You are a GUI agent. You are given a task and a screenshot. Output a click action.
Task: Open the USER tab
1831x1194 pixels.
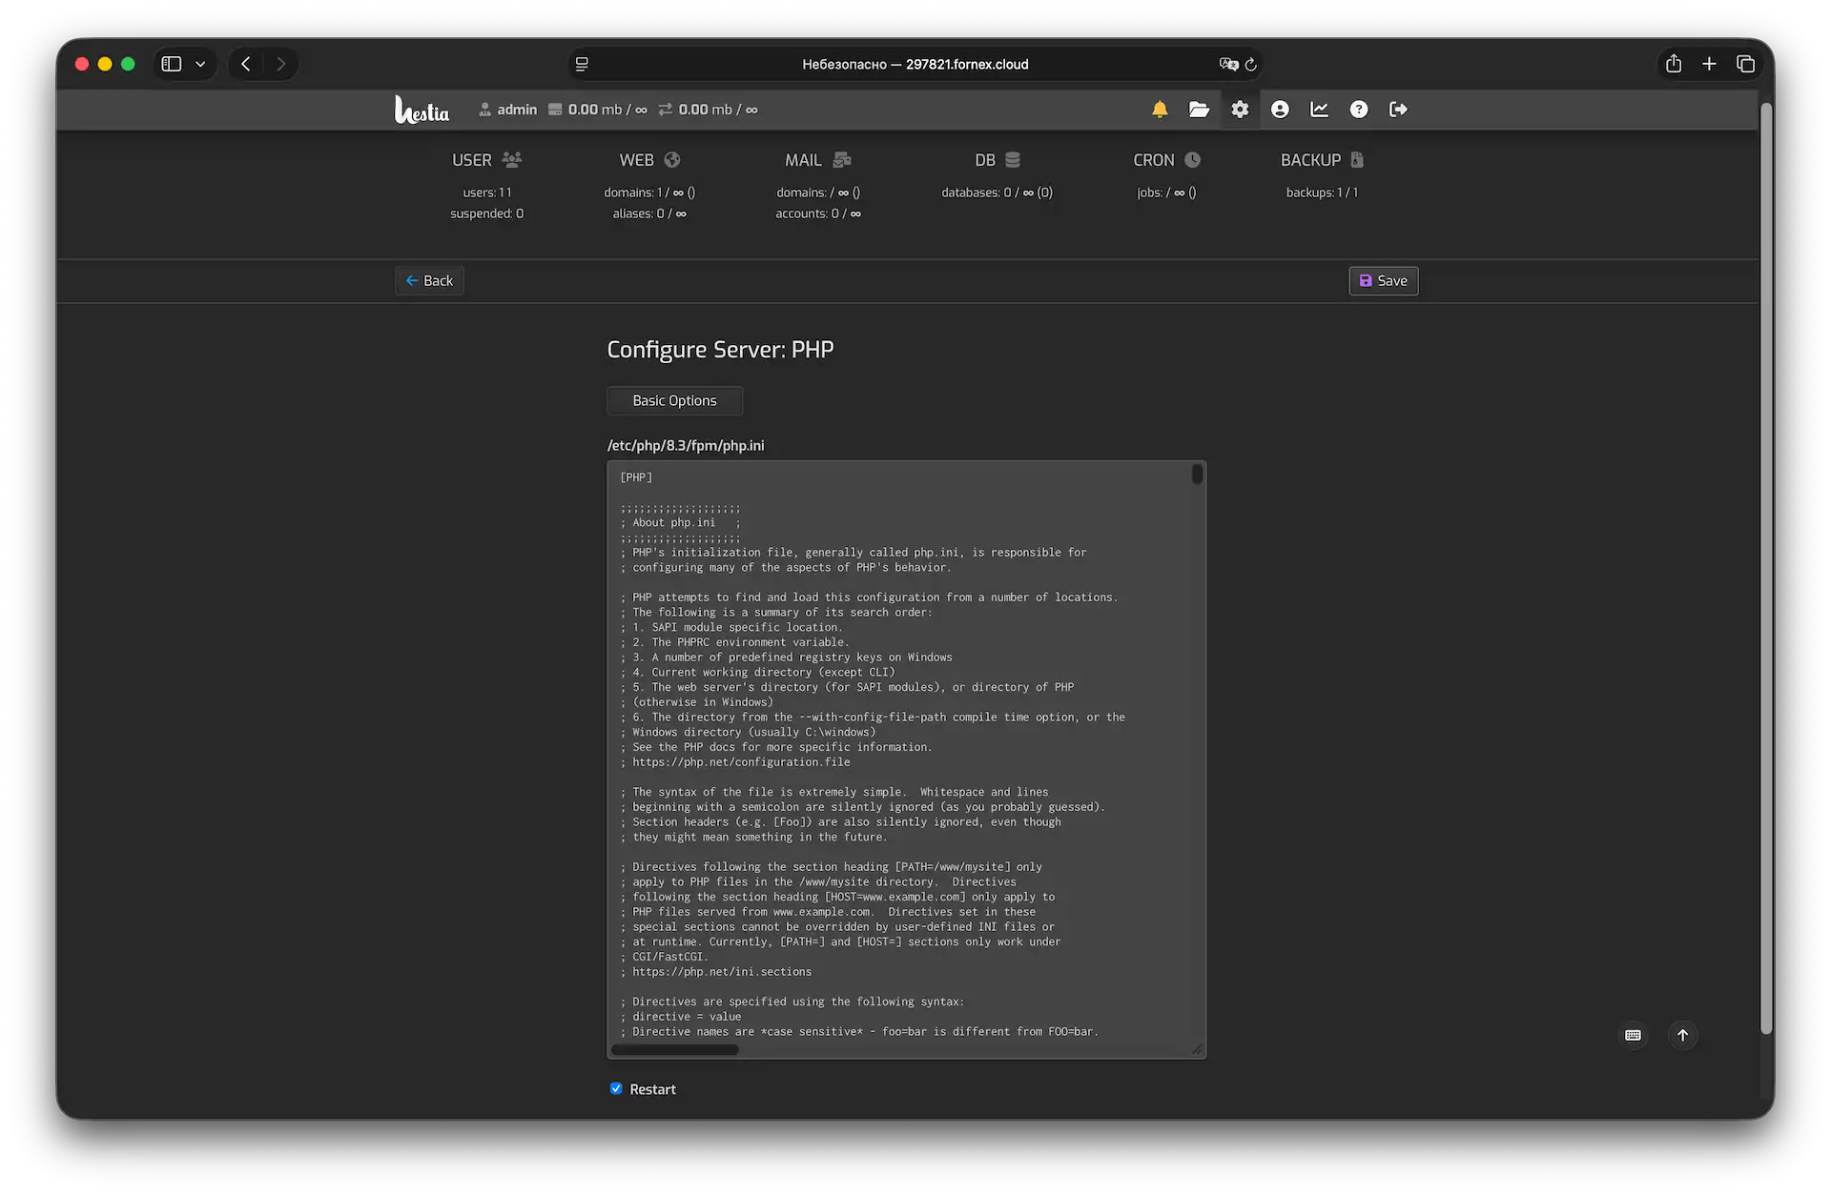486,160
